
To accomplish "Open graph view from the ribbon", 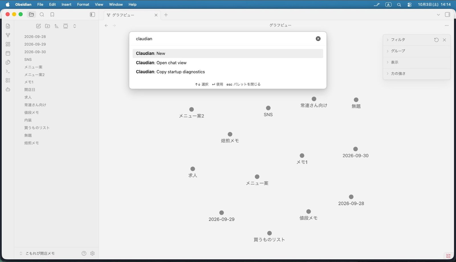I will 8,35.
